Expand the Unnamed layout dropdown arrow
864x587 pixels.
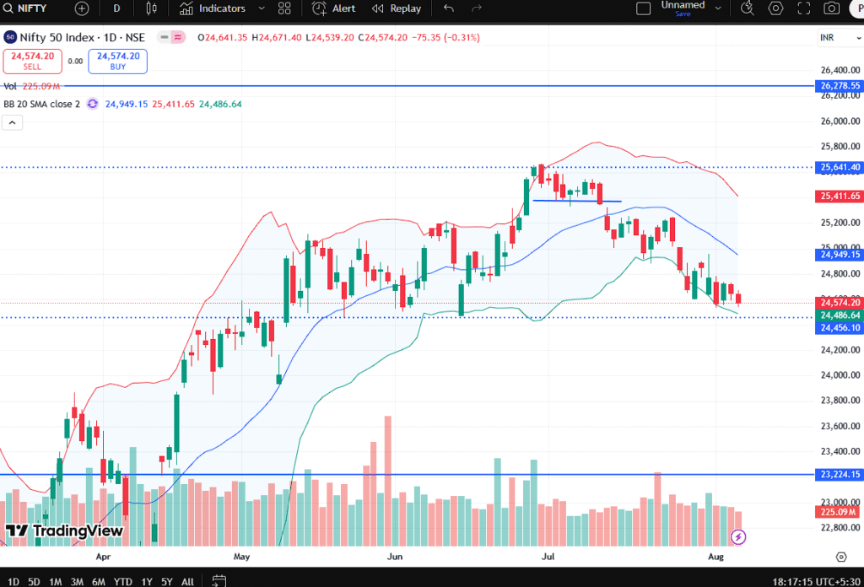pyautogui.click(x=718, y=8)
